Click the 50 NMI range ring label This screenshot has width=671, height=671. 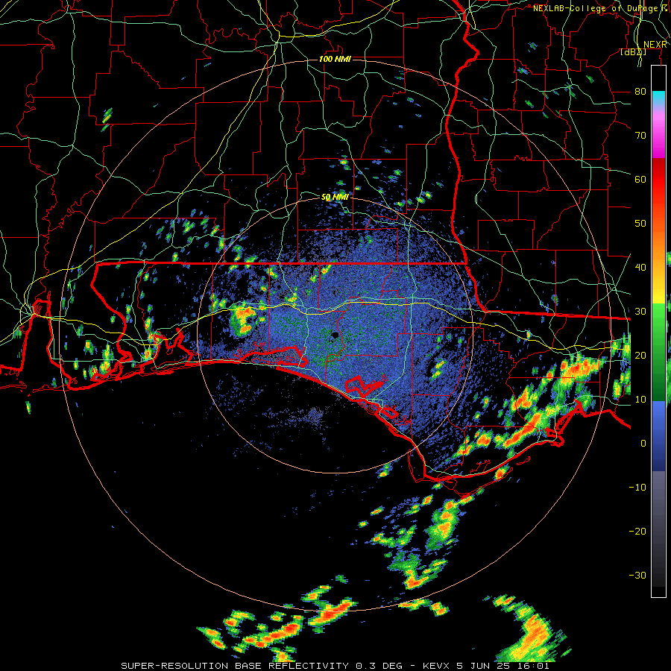[x=335, y=198]
